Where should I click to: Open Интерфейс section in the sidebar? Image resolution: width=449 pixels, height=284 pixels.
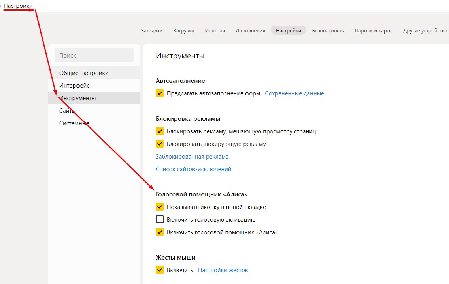94,86
